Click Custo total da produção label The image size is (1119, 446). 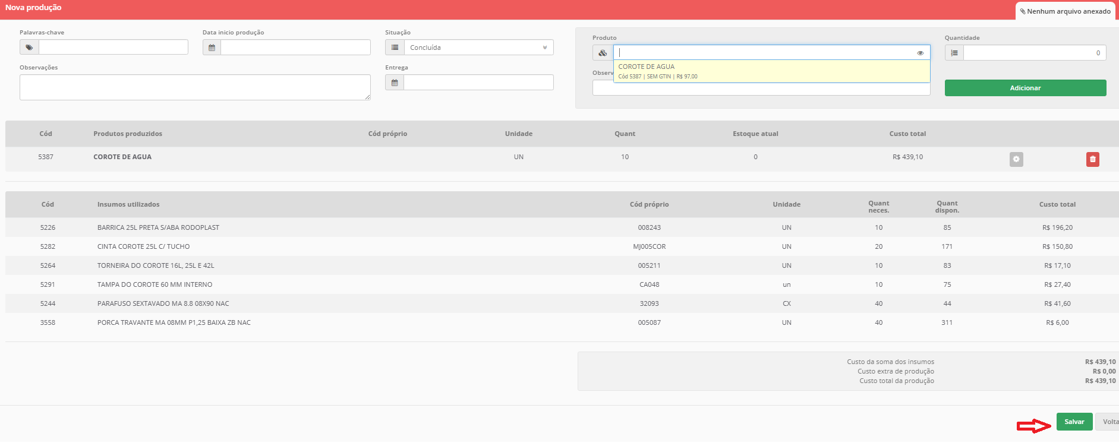tap(896, 381)
